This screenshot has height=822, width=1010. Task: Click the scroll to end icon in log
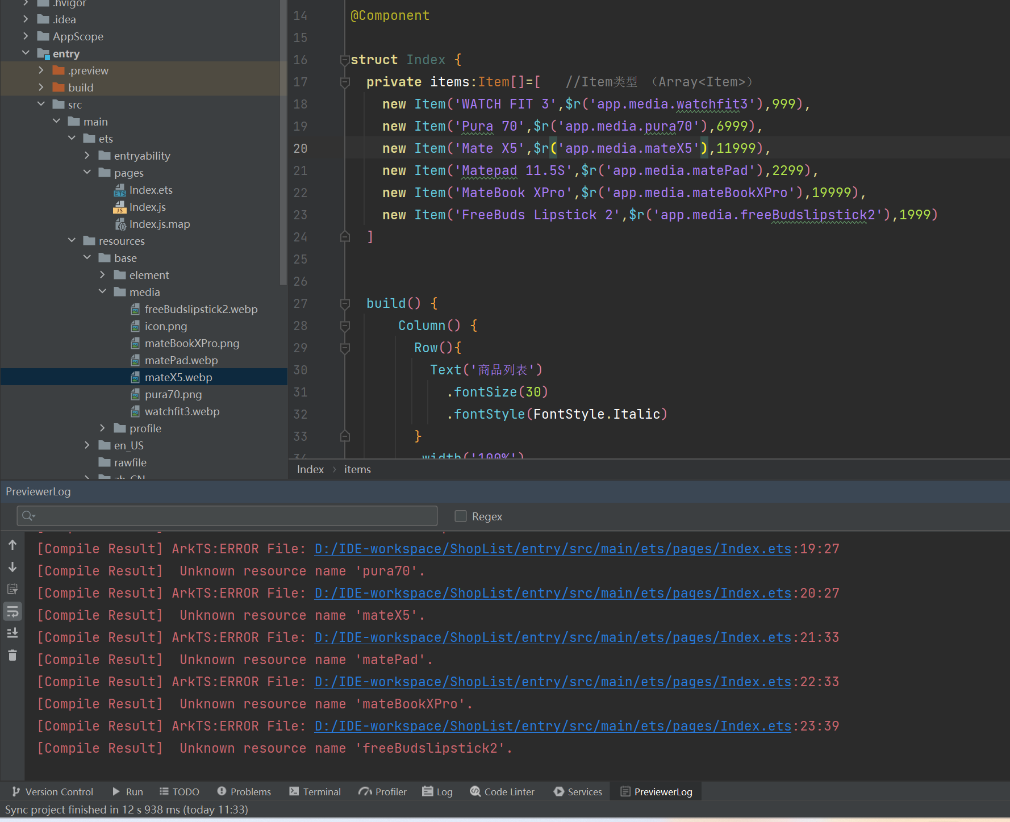tap(12, 633)
